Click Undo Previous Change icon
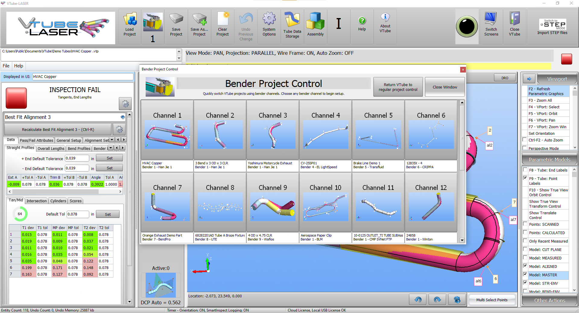 pyautogui.click(x=246, y=26)
